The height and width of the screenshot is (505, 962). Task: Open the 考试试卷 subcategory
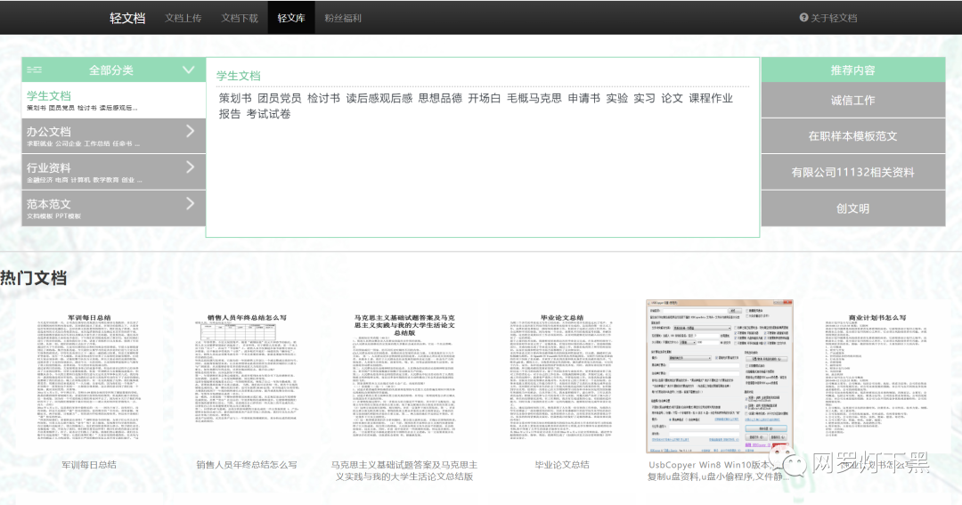268,114
